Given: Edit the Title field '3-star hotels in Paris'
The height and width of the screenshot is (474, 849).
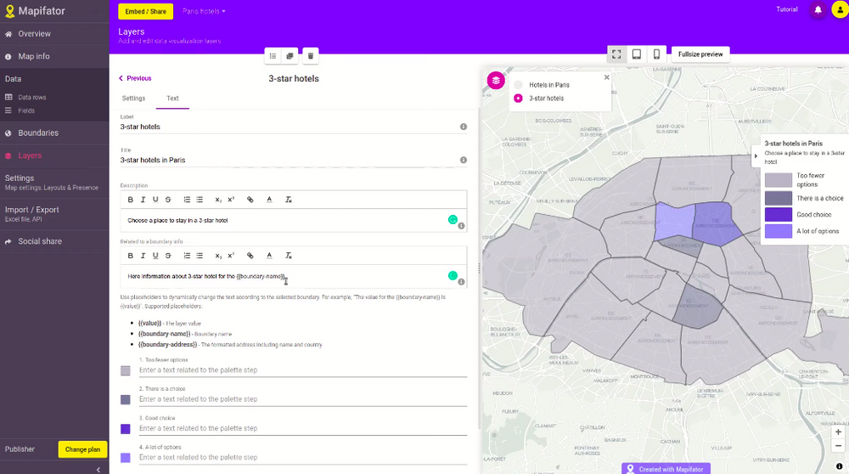Looking at the screenshot, I should 290,160.
